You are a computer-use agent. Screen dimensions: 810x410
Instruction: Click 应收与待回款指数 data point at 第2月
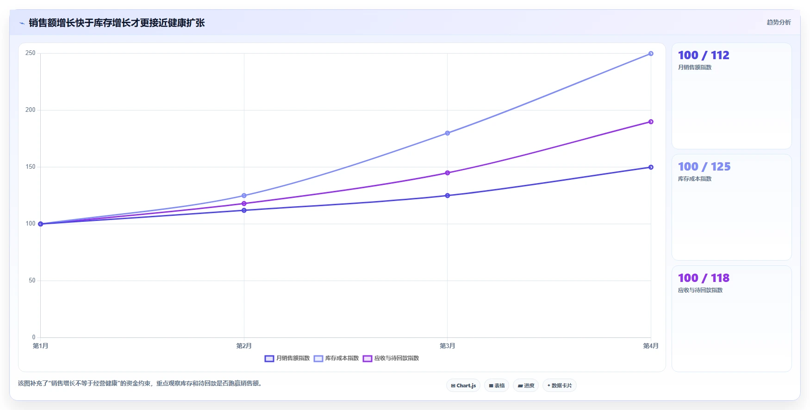[x=244, y=203]
